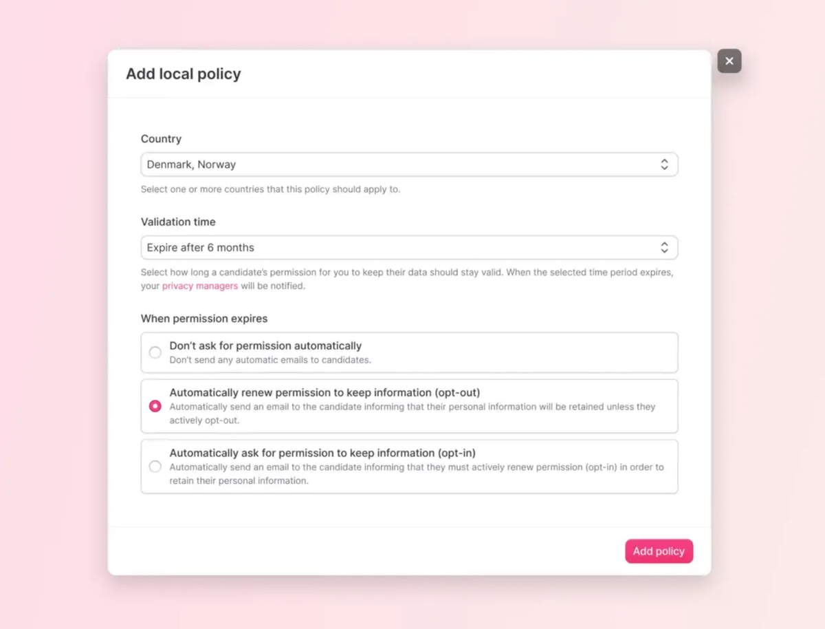Click the opt-in option's description text
This screenshot has width=825, height=629.
pos(417,473)
